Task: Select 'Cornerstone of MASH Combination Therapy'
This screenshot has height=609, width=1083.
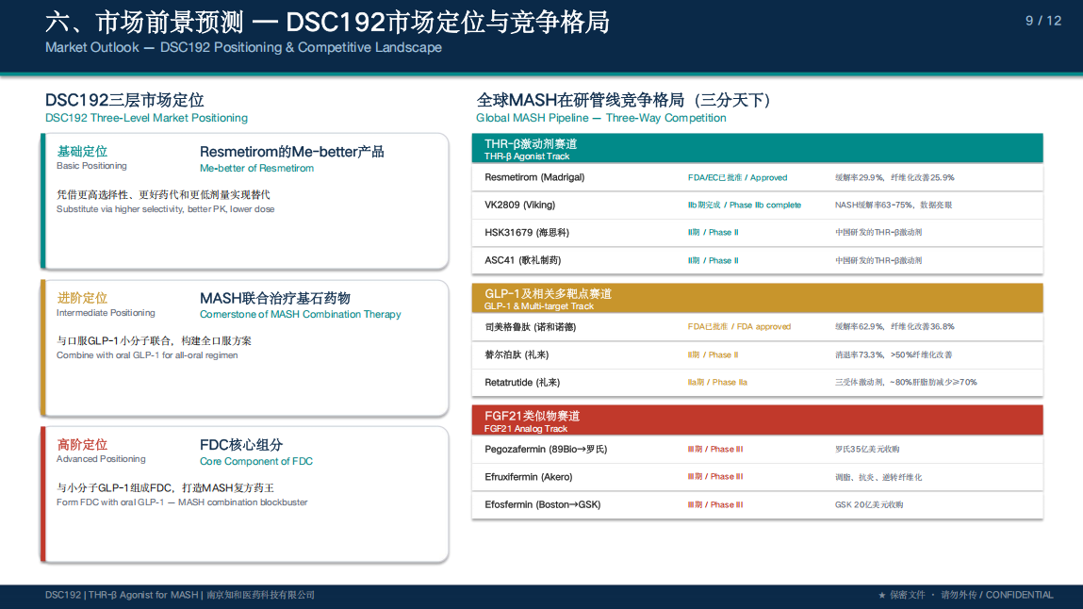Action: [x=300, y=314]
